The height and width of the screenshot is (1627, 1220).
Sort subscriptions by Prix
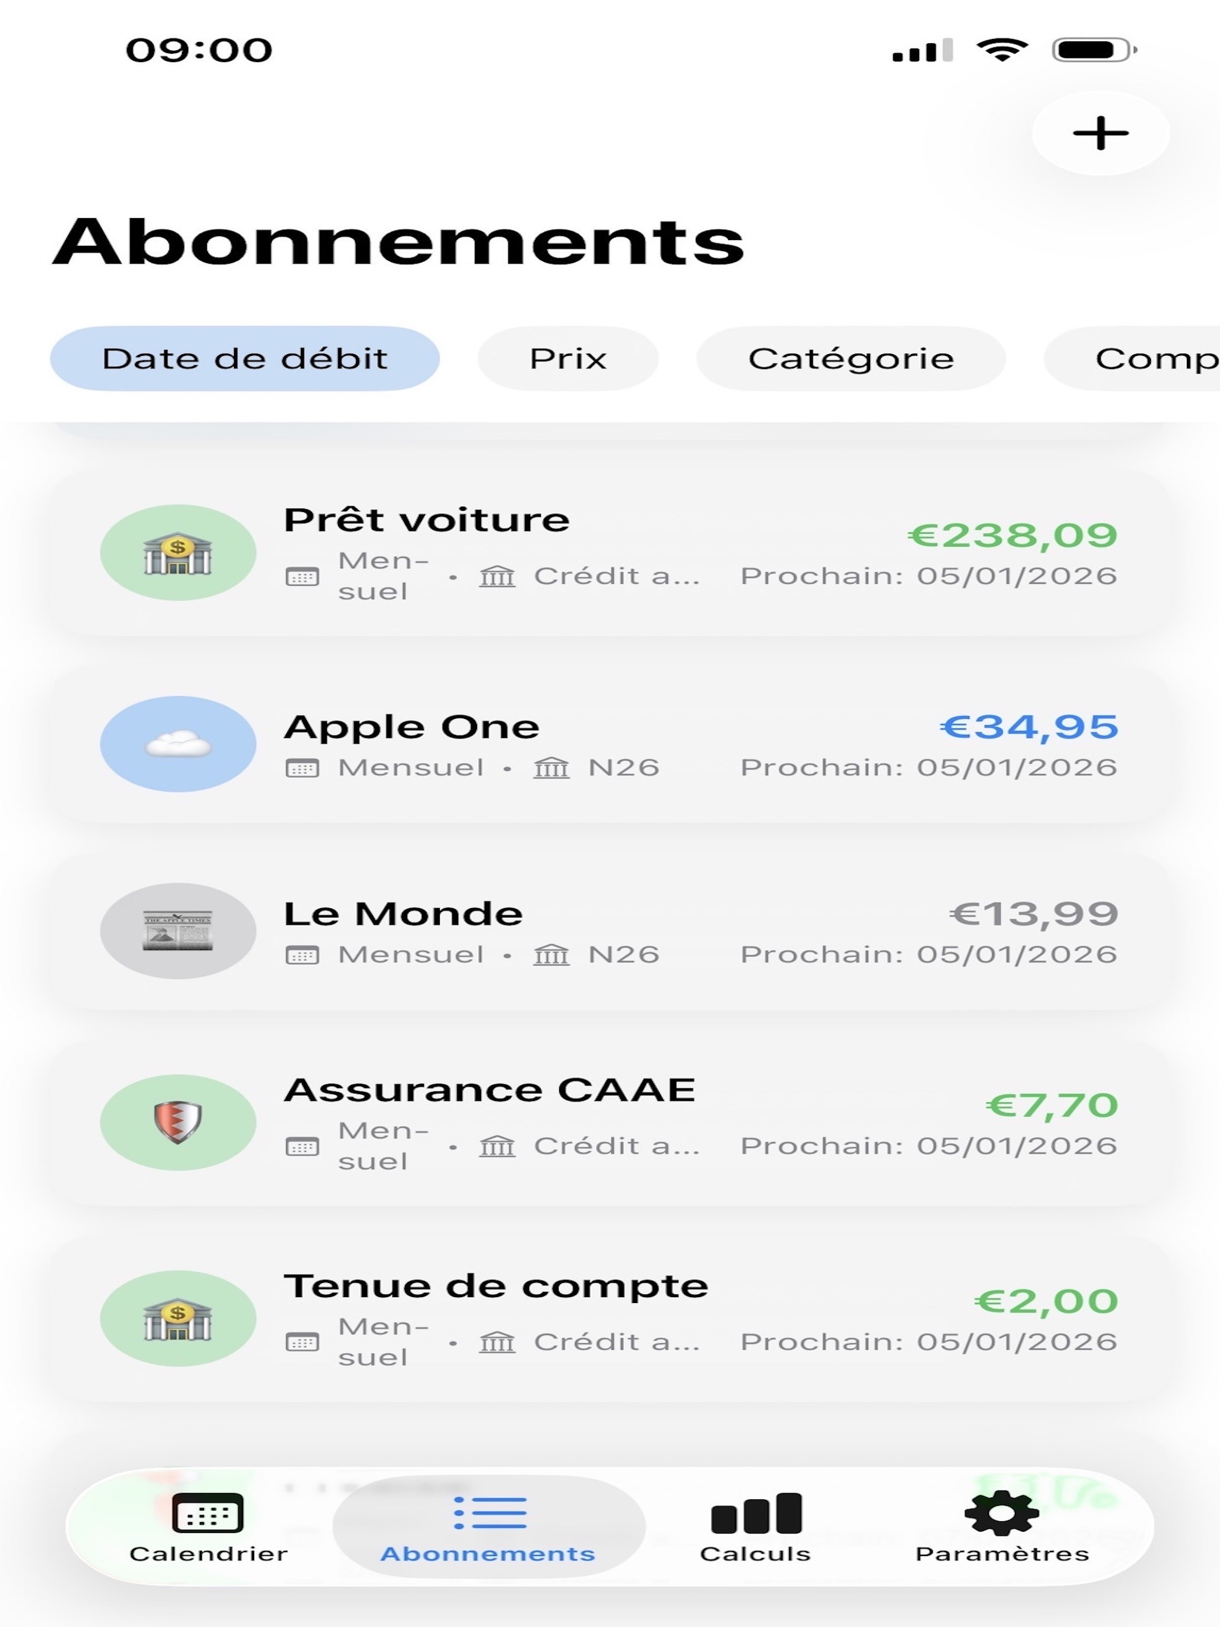pyautogui.click(x=567, y=358)
